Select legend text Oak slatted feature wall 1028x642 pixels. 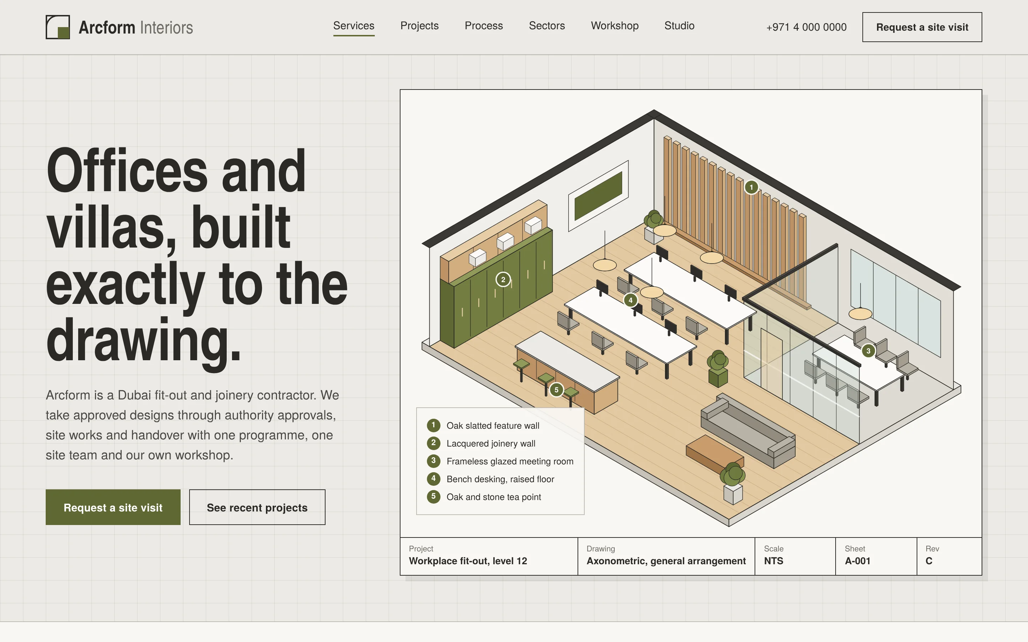pyautogui.click(x=493, y=426)
